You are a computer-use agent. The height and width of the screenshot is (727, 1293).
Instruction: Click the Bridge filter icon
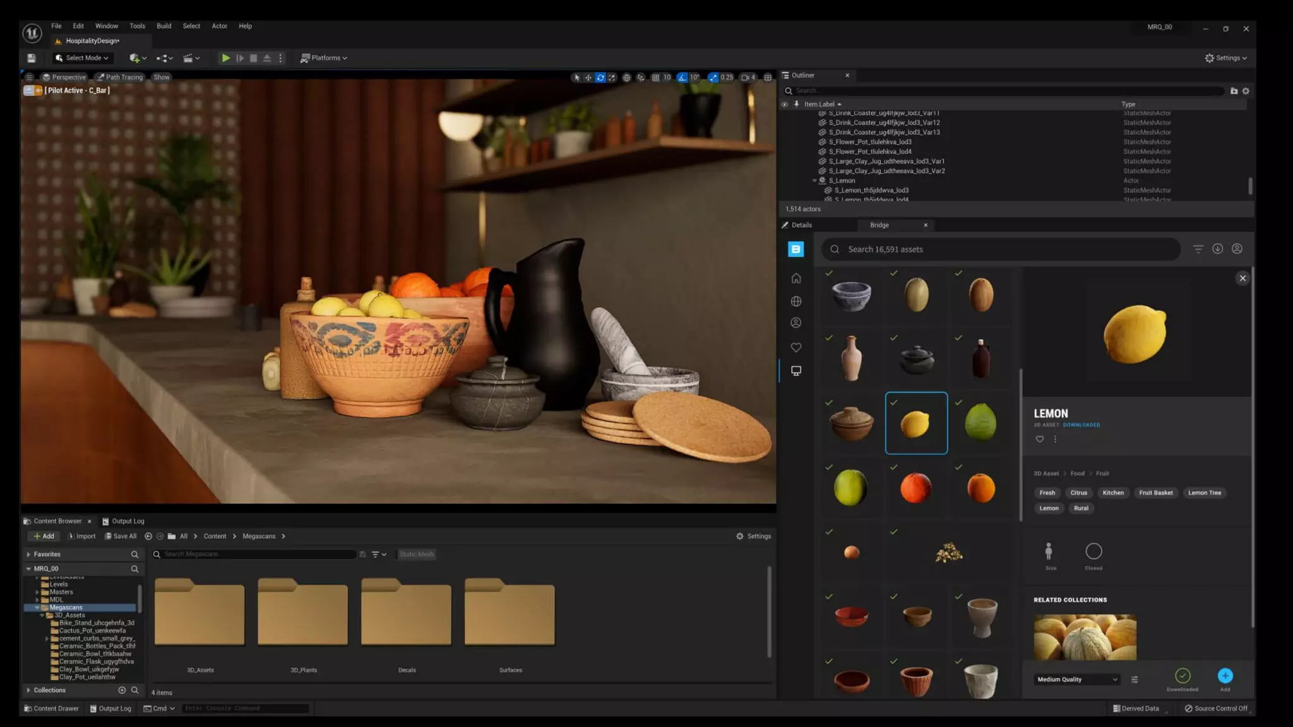point(1198,249)
